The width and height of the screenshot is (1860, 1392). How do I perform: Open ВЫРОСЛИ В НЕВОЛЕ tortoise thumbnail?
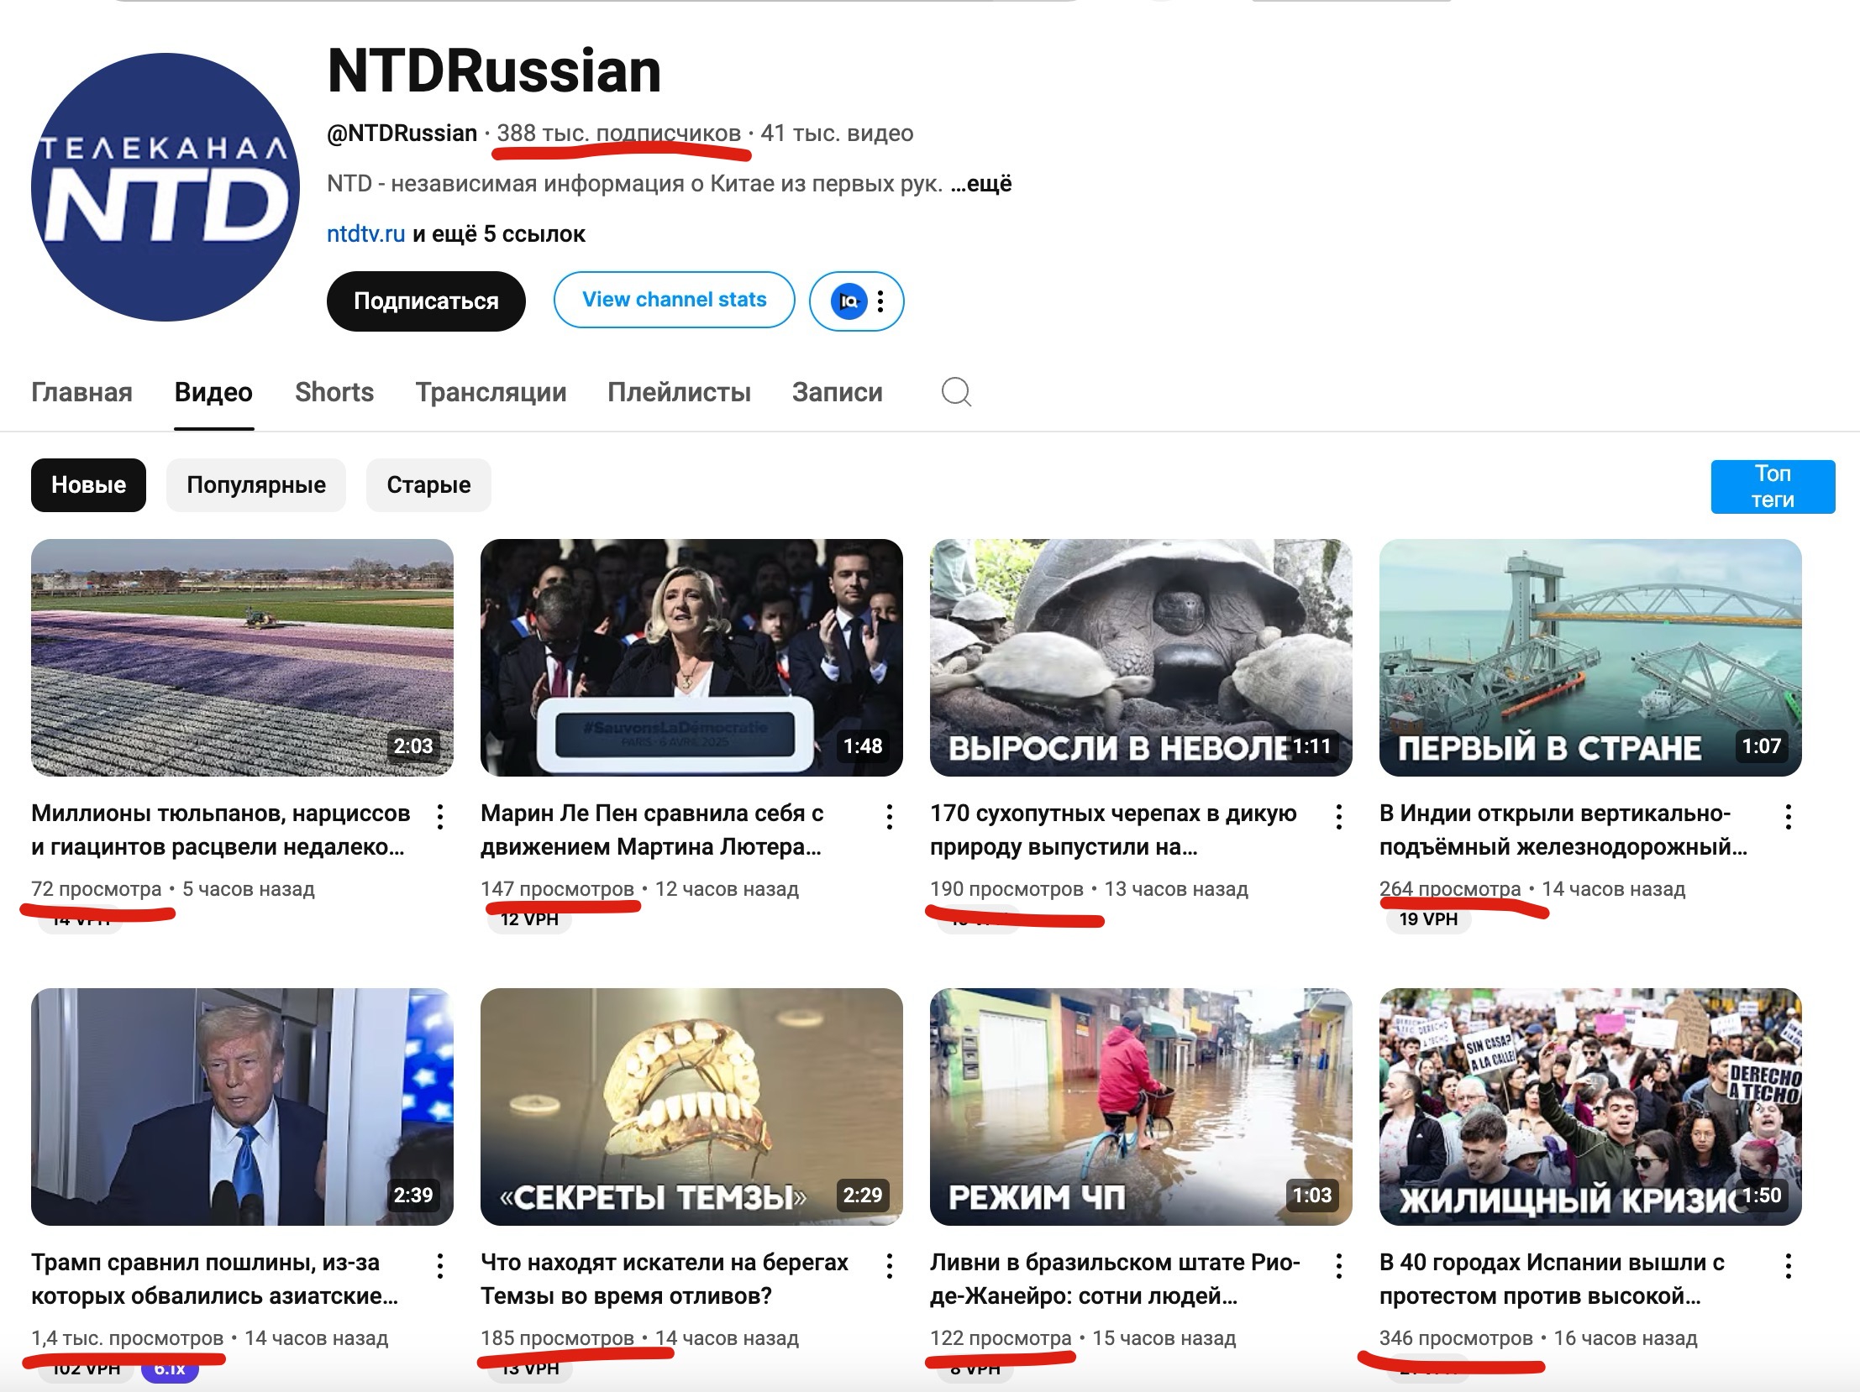(x=1141, y=657)
